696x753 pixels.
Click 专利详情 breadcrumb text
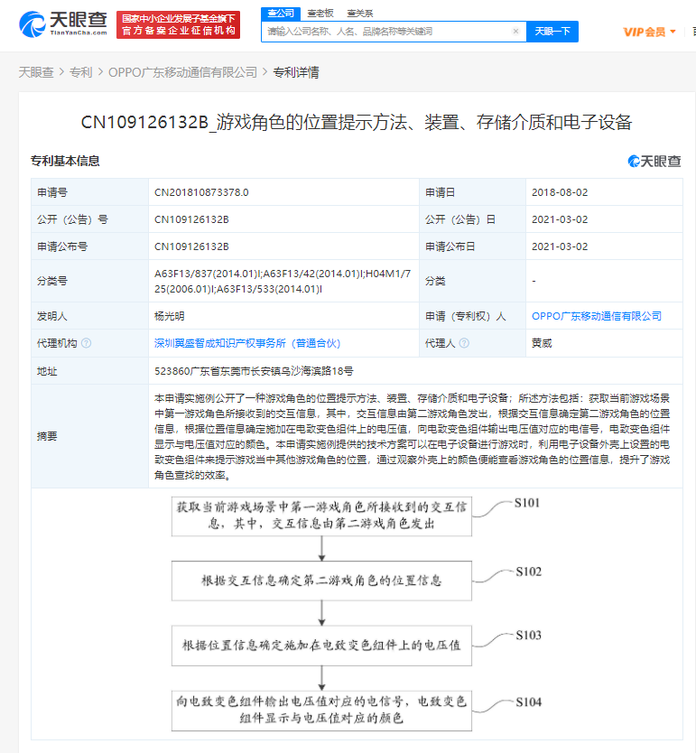pos(296,72)
